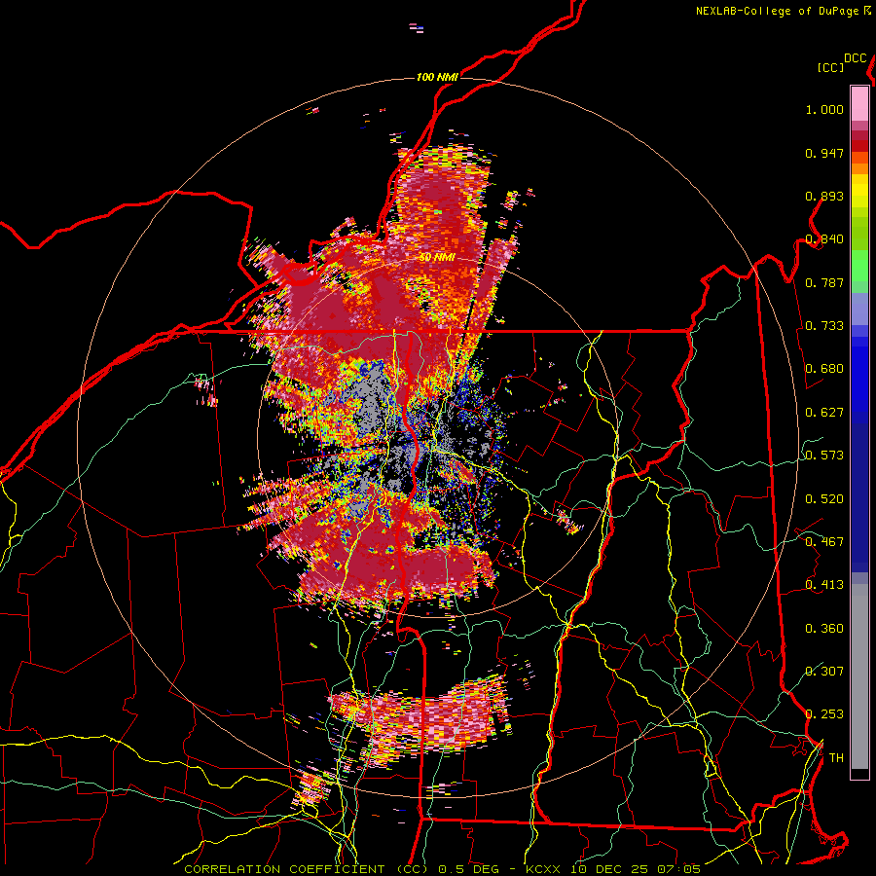Viewport: 876px width, 876px height.
Task: Pick the large gray color bar segment
Action: pos(859,676)
